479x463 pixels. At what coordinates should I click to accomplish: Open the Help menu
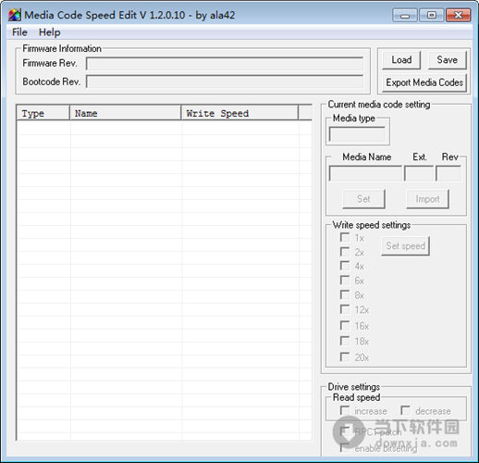(49, 32)
